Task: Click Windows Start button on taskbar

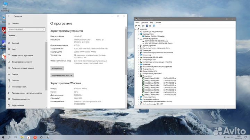Action: click(x=3, y=138)
